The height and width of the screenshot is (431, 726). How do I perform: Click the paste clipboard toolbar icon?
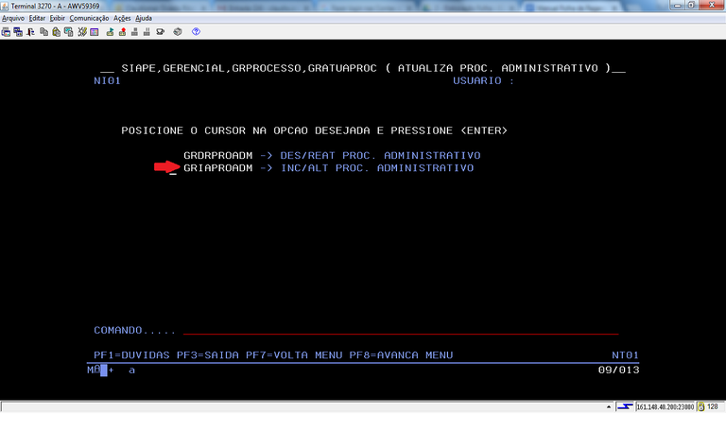[56, 32]
